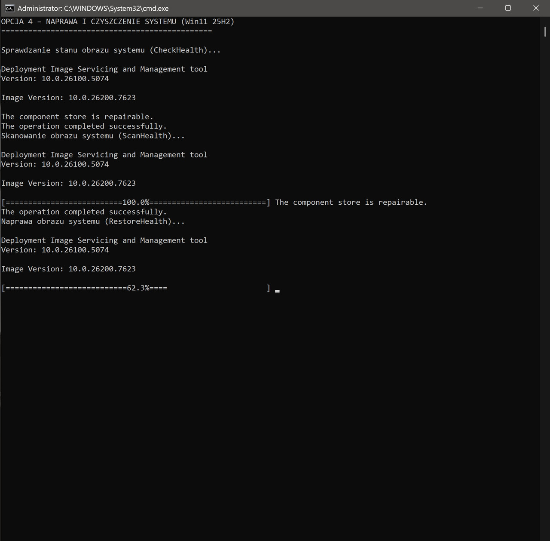
Task: Click the blinking cursor after the 62.3% bar
Action: click(277, 291)
